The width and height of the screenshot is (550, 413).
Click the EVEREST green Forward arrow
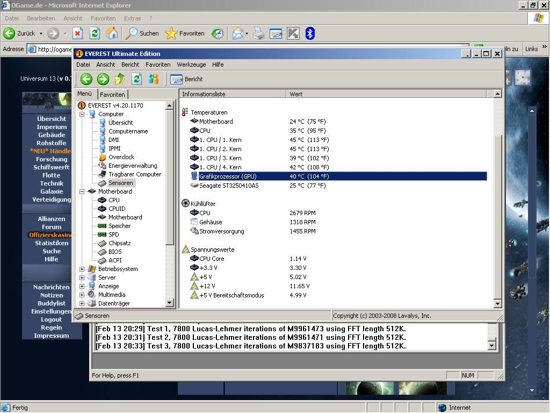pyautogui.click(x=103, y=79)
